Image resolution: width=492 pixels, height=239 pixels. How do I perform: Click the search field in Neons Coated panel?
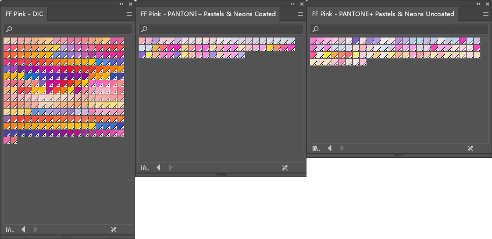coord(221,29)
